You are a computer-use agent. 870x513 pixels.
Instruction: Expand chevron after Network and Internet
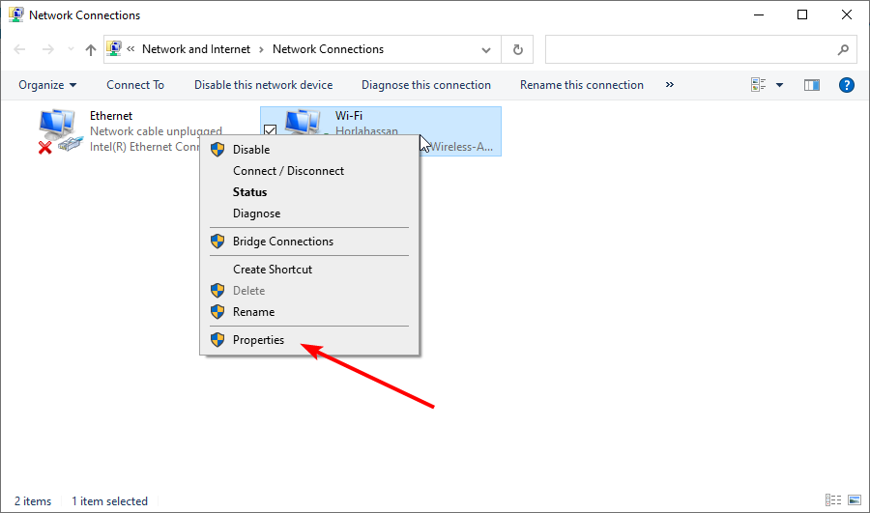point(261,49)
